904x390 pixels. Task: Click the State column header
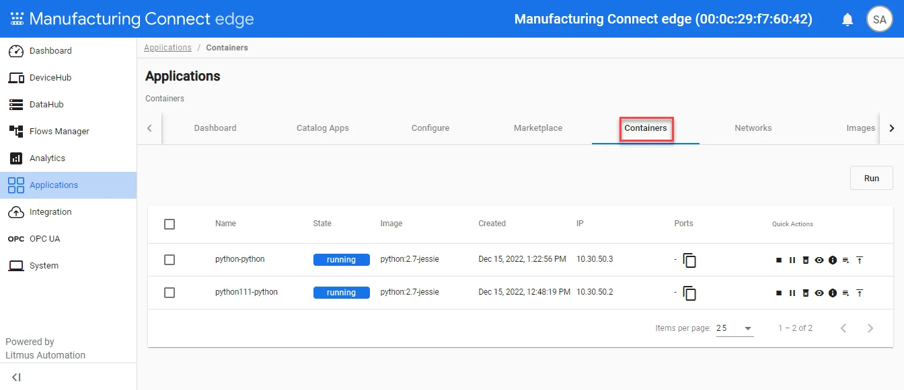click(x=322, y=224)
